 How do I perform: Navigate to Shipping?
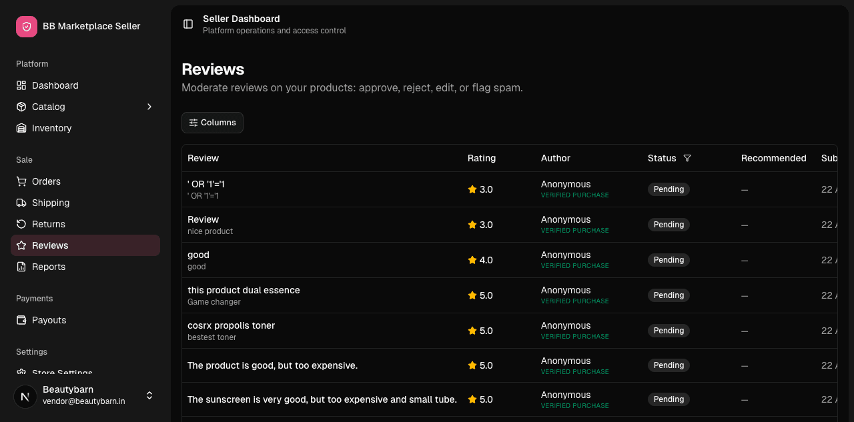click(x=85, y=203)
